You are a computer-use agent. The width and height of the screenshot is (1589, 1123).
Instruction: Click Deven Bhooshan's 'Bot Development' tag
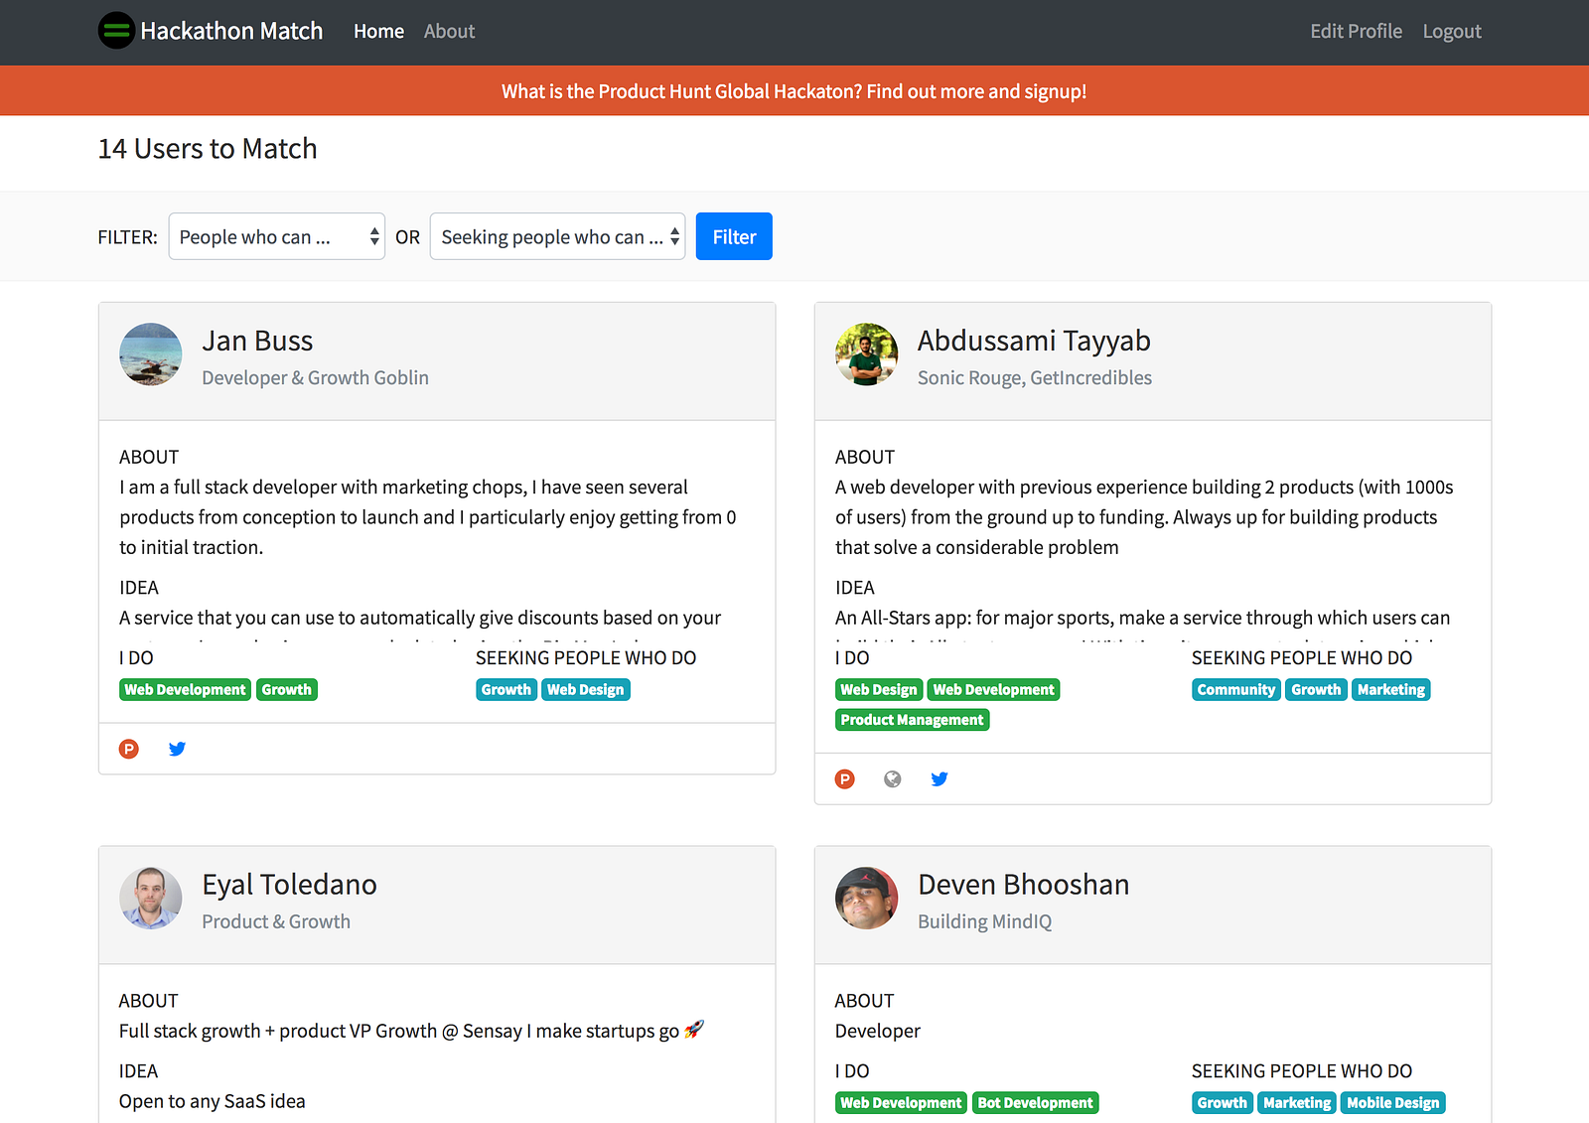[1036, 1103]
